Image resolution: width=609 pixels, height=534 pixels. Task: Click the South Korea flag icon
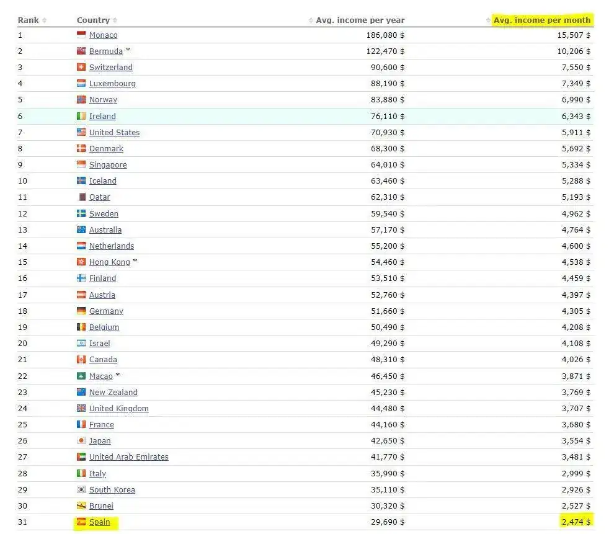81,490
